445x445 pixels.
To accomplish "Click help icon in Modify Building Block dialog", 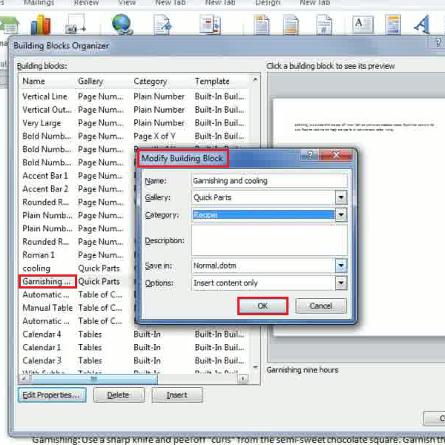I will pyautogui.click(x=309, y=155).
